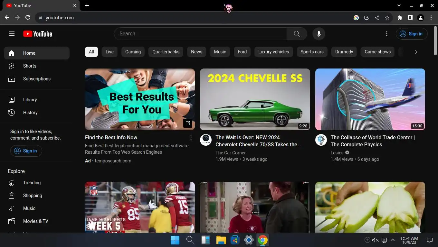
Task: Open Trending in Explore section
Action: click(37, 183)
